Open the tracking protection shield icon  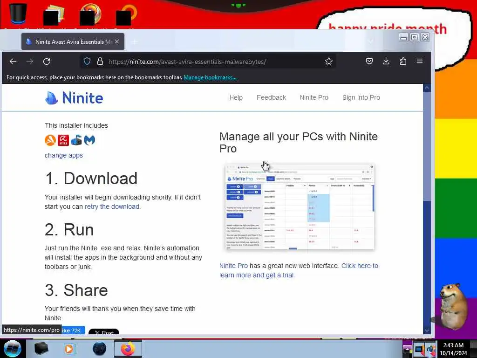click(x=87, y=62)
